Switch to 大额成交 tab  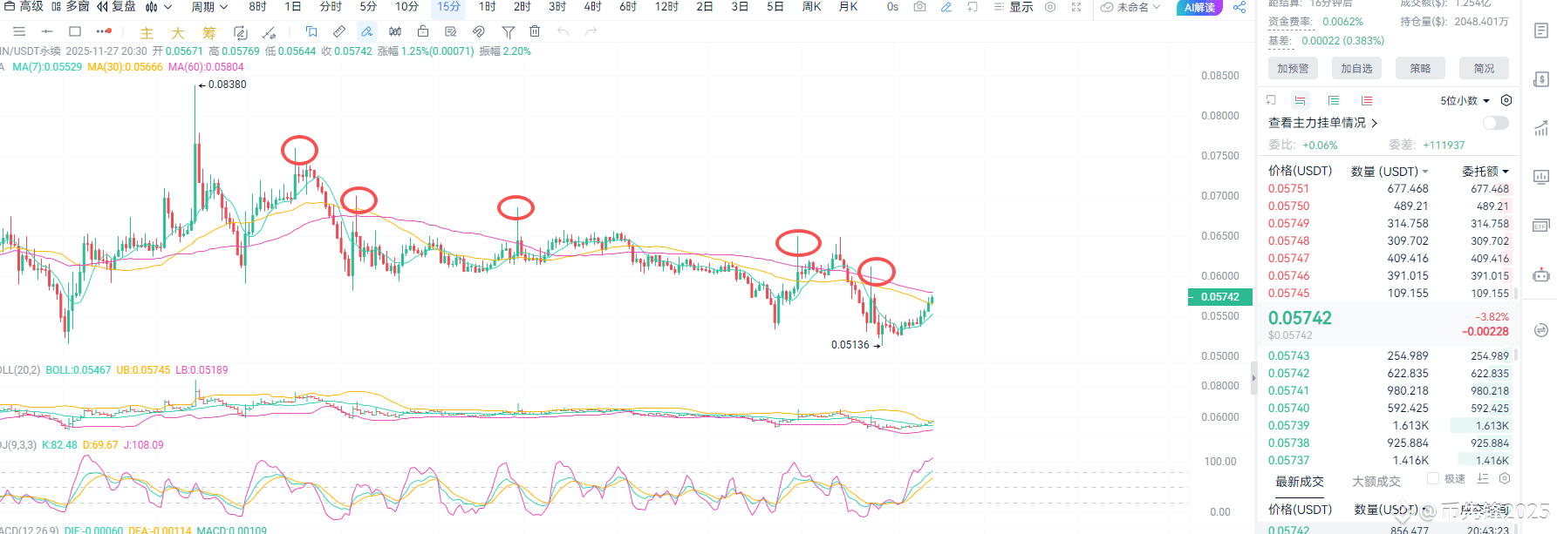[x=1376, y=482]
